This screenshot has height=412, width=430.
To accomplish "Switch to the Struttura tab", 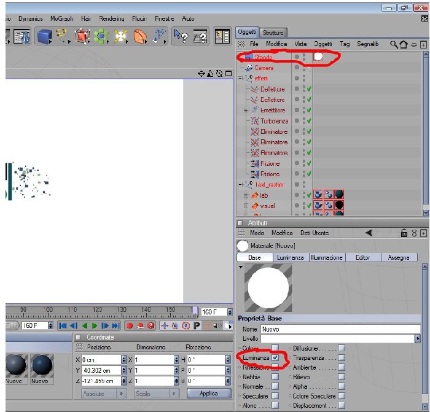I will coord(273,33).
